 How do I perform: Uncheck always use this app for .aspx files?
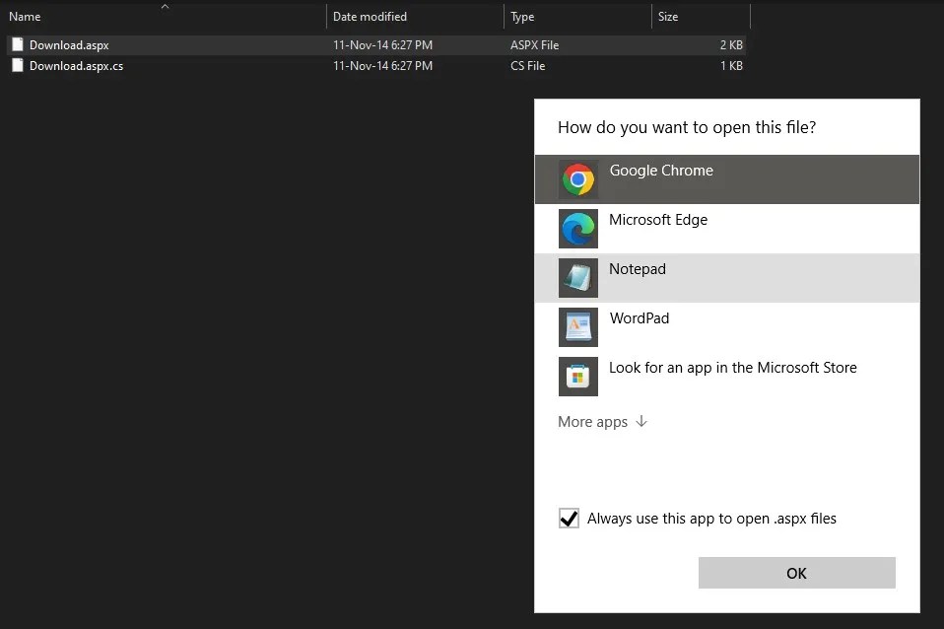pyautogui.click(x=569, y=518)
